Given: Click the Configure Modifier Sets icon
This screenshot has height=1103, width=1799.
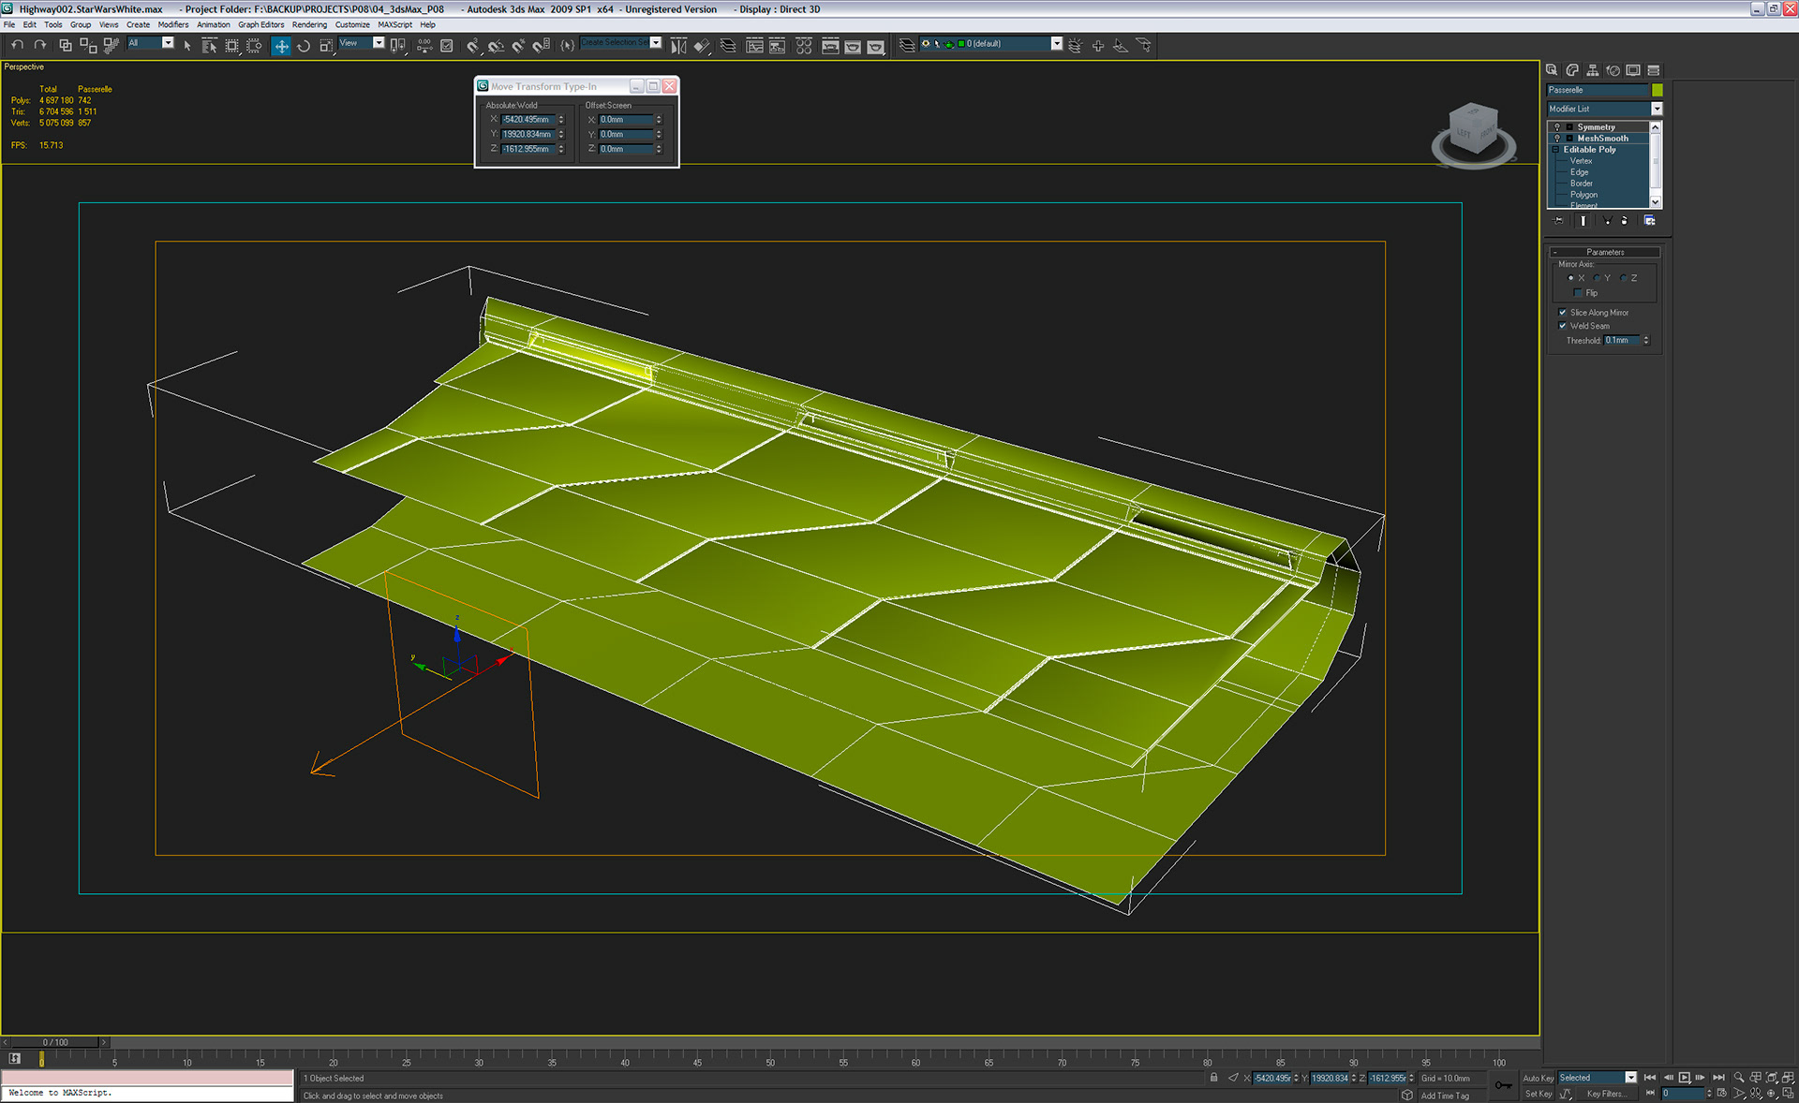Looking at the screenshot, I should coord(1650,221).
